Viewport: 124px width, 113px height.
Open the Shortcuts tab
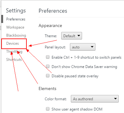point(14,60)
